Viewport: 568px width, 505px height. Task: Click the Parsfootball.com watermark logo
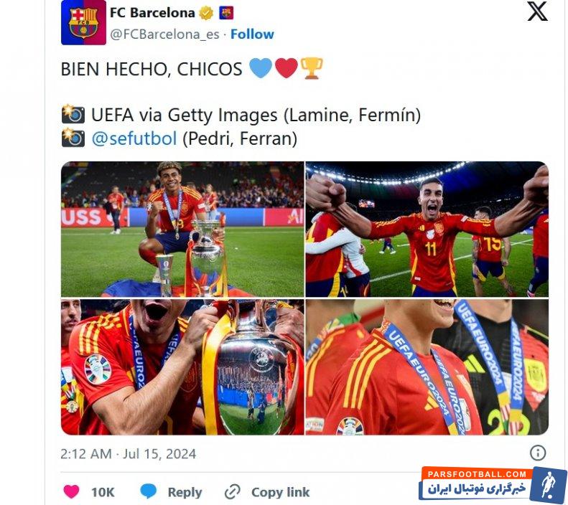tap(493, 484)
